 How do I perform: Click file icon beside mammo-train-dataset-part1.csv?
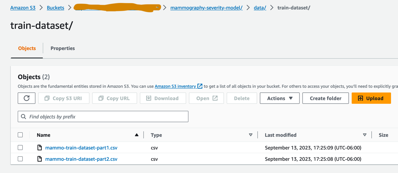click(x=40, y=148)
